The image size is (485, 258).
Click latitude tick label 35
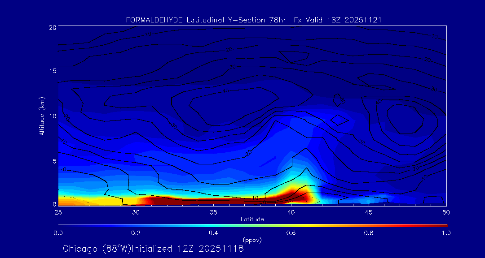tap(213, 212)
